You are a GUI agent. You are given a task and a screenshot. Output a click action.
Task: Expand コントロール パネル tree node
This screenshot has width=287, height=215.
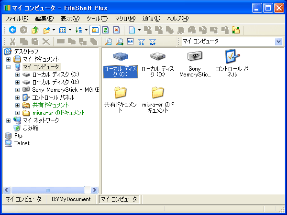click(17, 97)
